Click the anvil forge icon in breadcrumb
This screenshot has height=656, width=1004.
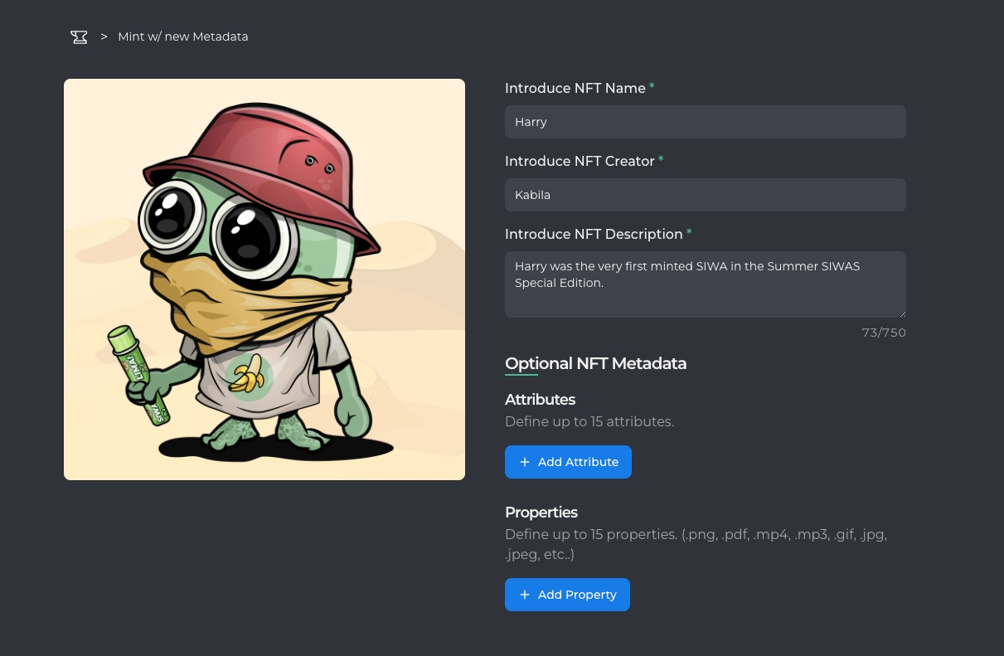[x=79, y=36]
